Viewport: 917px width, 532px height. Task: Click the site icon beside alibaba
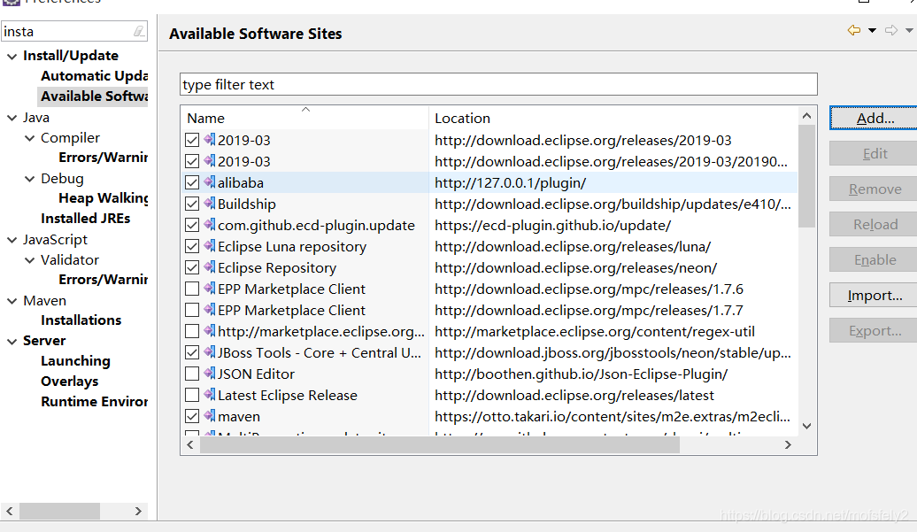210,182
